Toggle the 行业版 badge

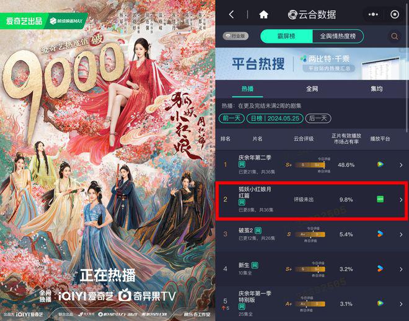click(235, 36)
